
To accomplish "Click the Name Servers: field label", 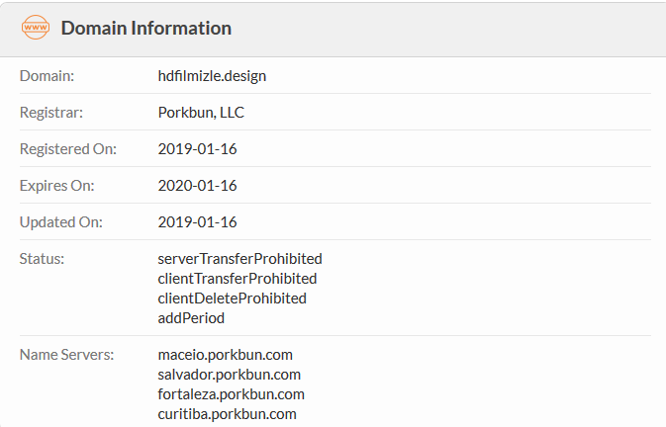I will 66,355.
